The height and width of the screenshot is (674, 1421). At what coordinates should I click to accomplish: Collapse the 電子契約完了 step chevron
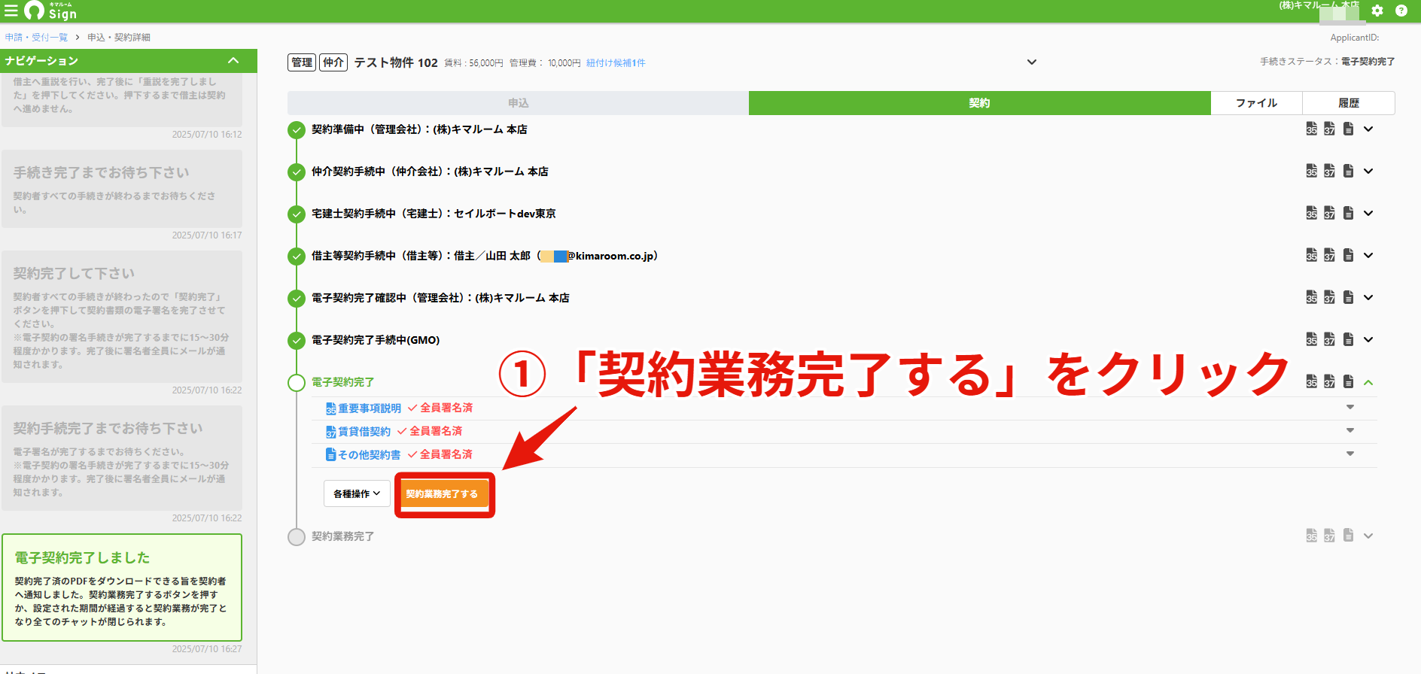[1368, 382]
